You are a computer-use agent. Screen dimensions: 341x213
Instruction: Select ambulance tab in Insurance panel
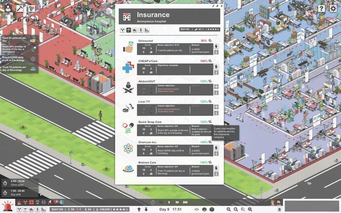tap(135, 30)
